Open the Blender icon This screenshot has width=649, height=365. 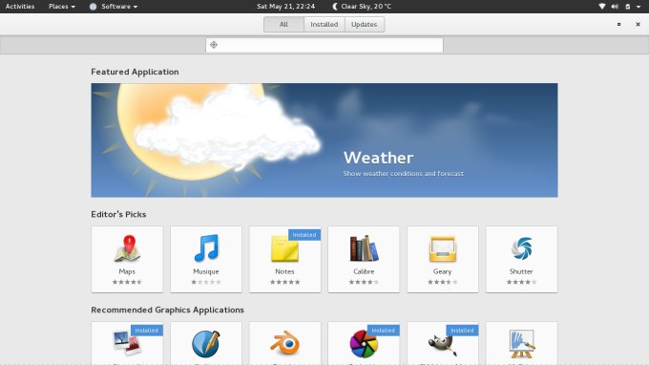[284, 343]
